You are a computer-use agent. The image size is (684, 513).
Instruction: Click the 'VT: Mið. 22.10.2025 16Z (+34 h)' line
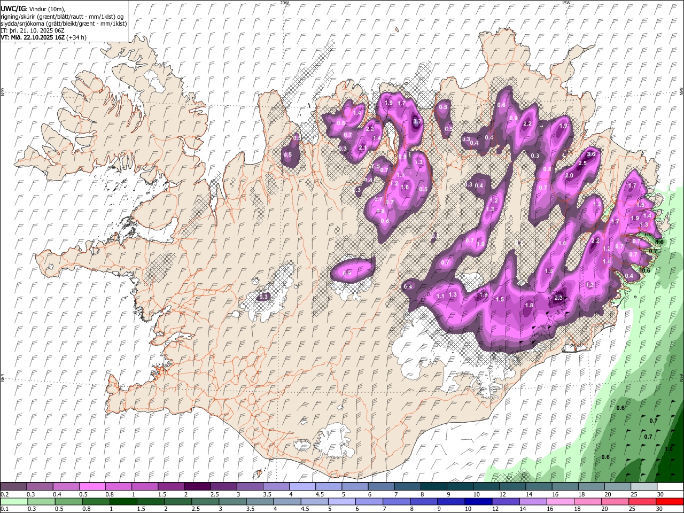click(43, 37)
